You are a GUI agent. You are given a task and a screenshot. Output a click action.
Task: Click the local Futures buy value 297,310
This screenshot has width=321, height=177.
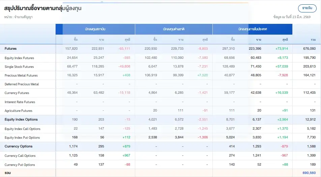pyautogui.click(x=229, y=48)
